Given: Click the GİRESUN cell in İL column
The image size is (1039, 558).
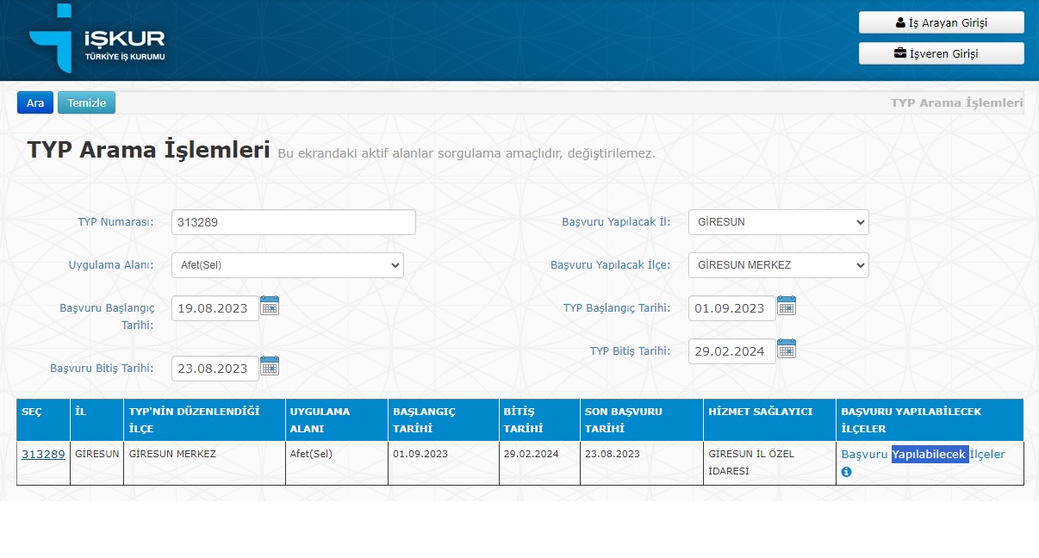Looking at the screenshot, I should click(97, 463).
